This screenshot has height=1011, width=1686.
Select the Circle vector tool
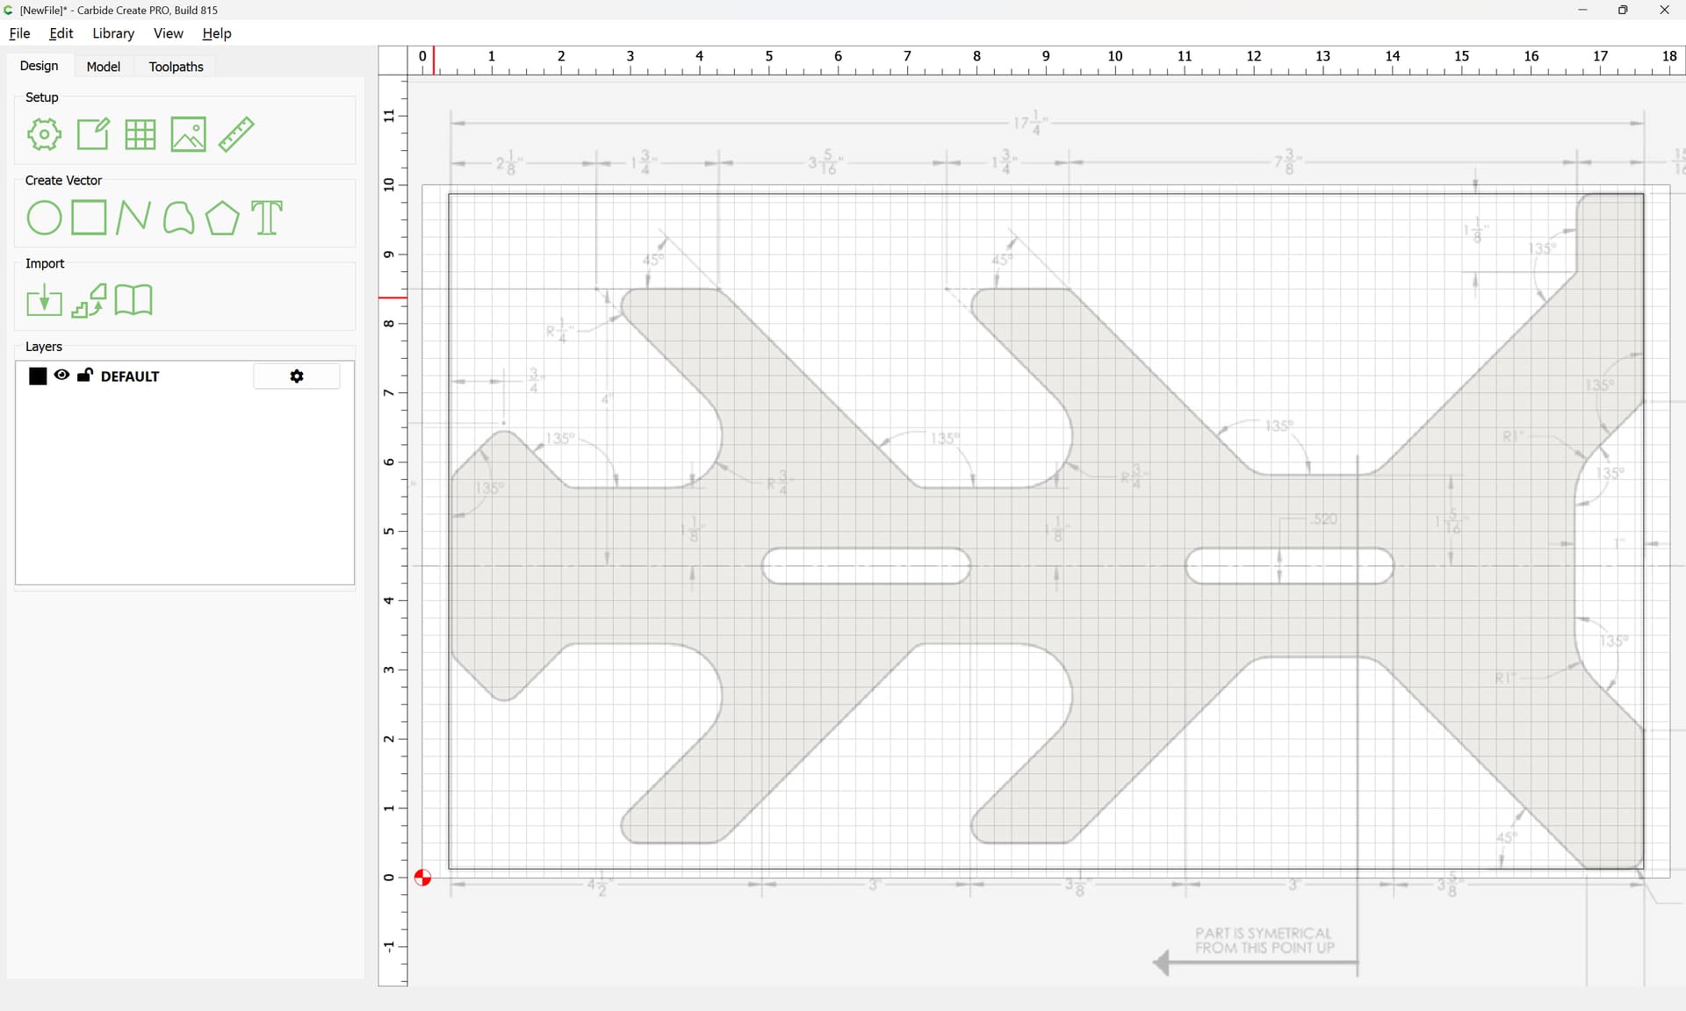click(x=44, y=218)
